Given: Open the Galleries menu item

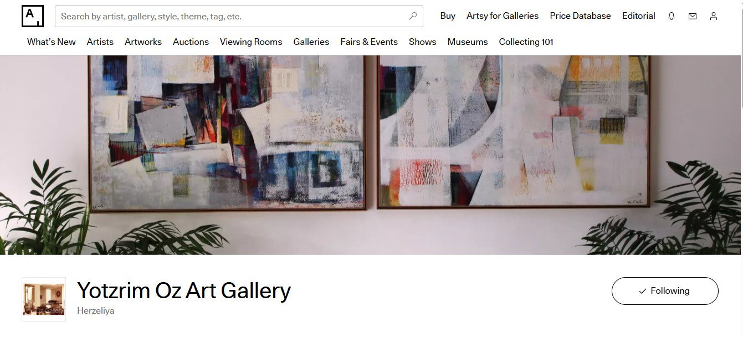Looking at the screenshot, I should [311, 42].
